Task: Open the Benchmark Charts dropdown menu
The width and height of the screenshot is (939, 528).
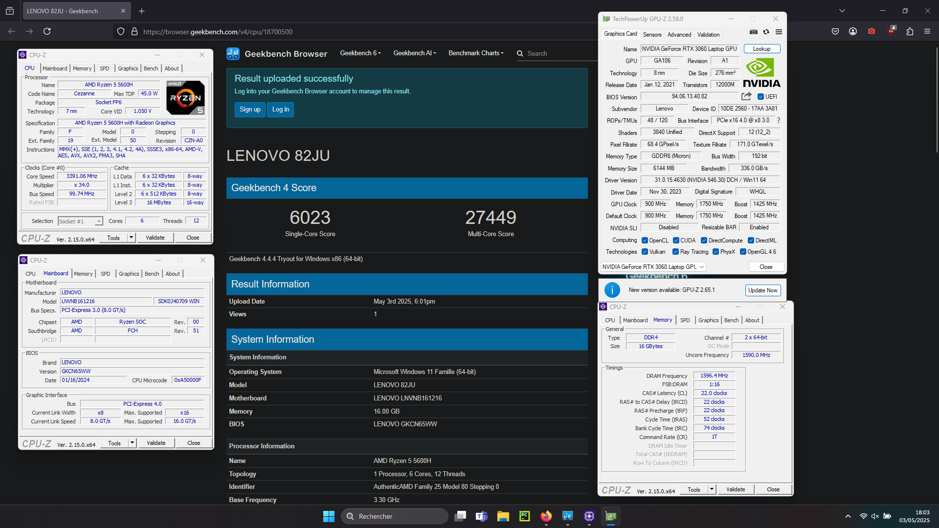Action: pyautogui.click(x=476, y=53)
